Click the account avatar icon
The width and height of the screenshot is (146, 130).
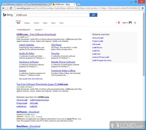point(130,23)
